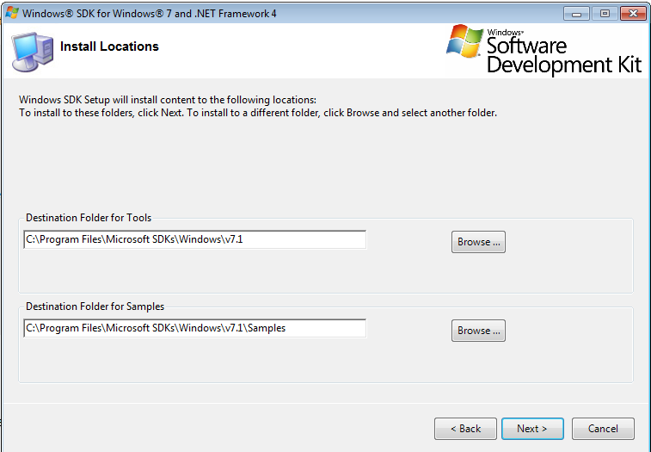This screenshot has height=452, width=651.
Task: Click the window title 'Windows SDK for Windows 7'
Action: [149, 13]
